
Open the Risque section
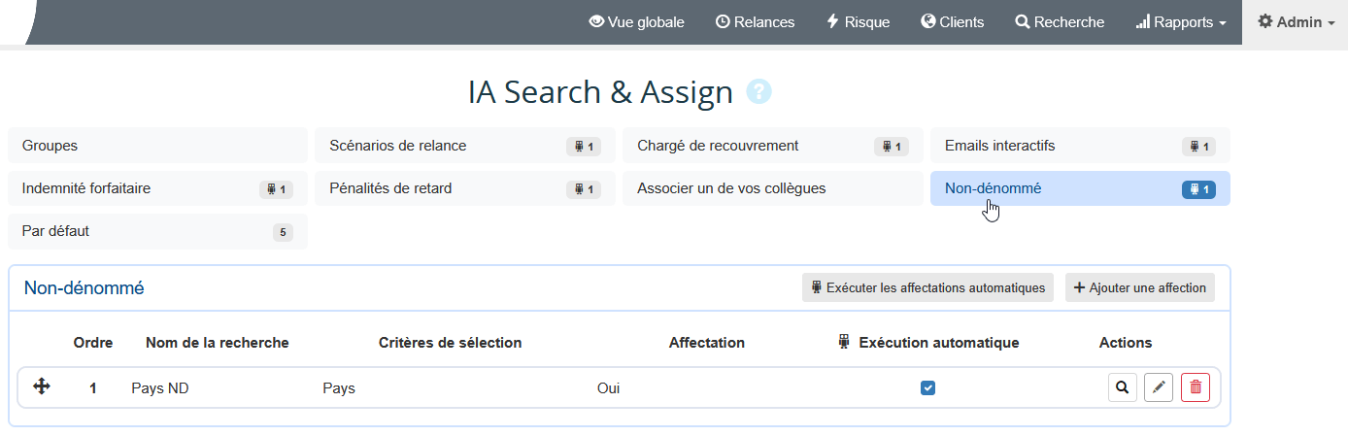[x=858, y=21]
